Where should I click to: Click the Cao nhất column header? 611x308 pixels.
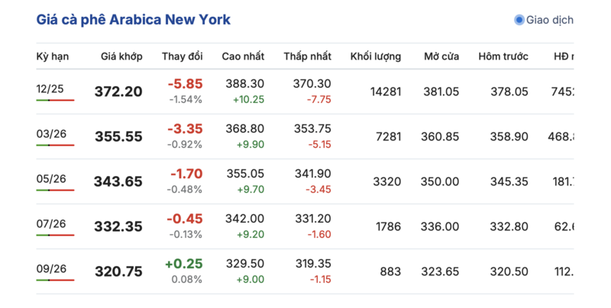[243, 57]
